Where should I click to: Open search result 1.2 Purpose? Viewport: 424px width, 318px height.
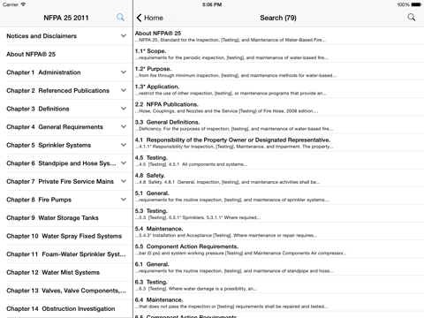[279, 72]
